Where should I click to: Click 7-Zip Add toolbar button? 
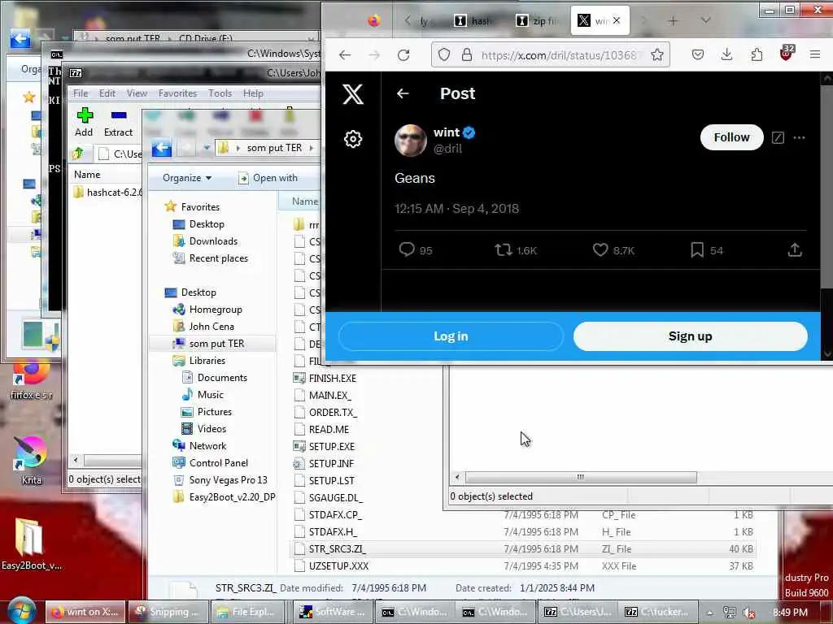[84, 123]
